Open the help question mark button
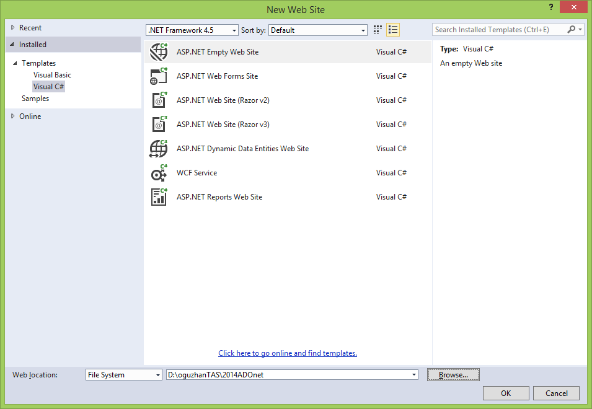This screenshot has height=409, width=592. tap(551, 7)
